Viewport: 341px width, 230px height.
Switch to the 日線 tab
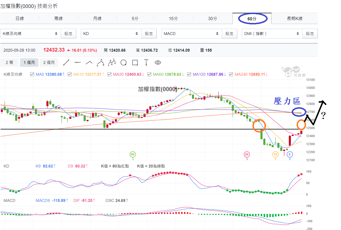pyautogui.click(x=19, y=18)
